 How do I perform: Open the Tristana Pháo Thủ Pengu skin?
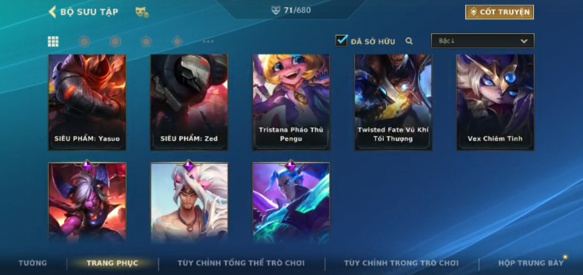tap(291, 103)
